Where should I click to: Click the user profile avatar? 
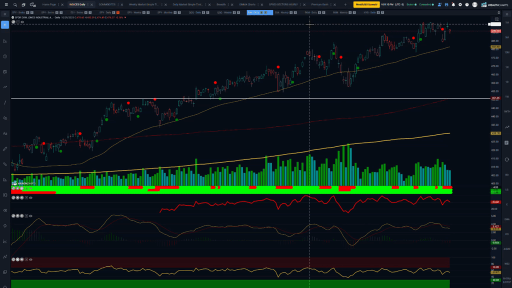click(x=474, y=4)
